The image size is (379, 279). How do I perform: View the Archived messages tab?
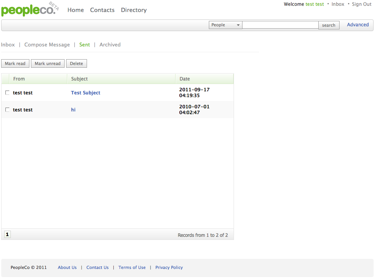pyautogui.click(x=110, y=45)
